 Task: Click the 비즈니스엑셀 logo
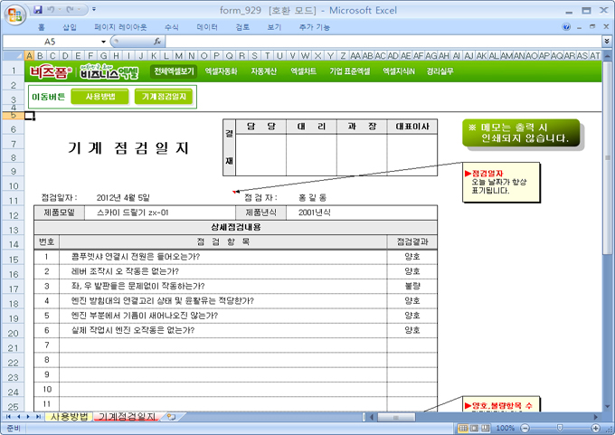click(x=109, y=71)
